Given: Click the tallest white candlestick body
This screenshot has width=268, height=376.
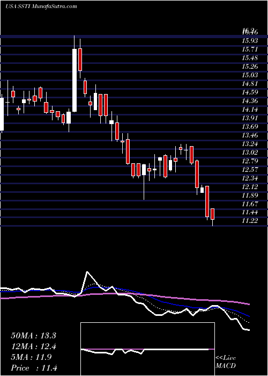Looking at the screenshot, I should pyautogui.click(x=75, y=81).
